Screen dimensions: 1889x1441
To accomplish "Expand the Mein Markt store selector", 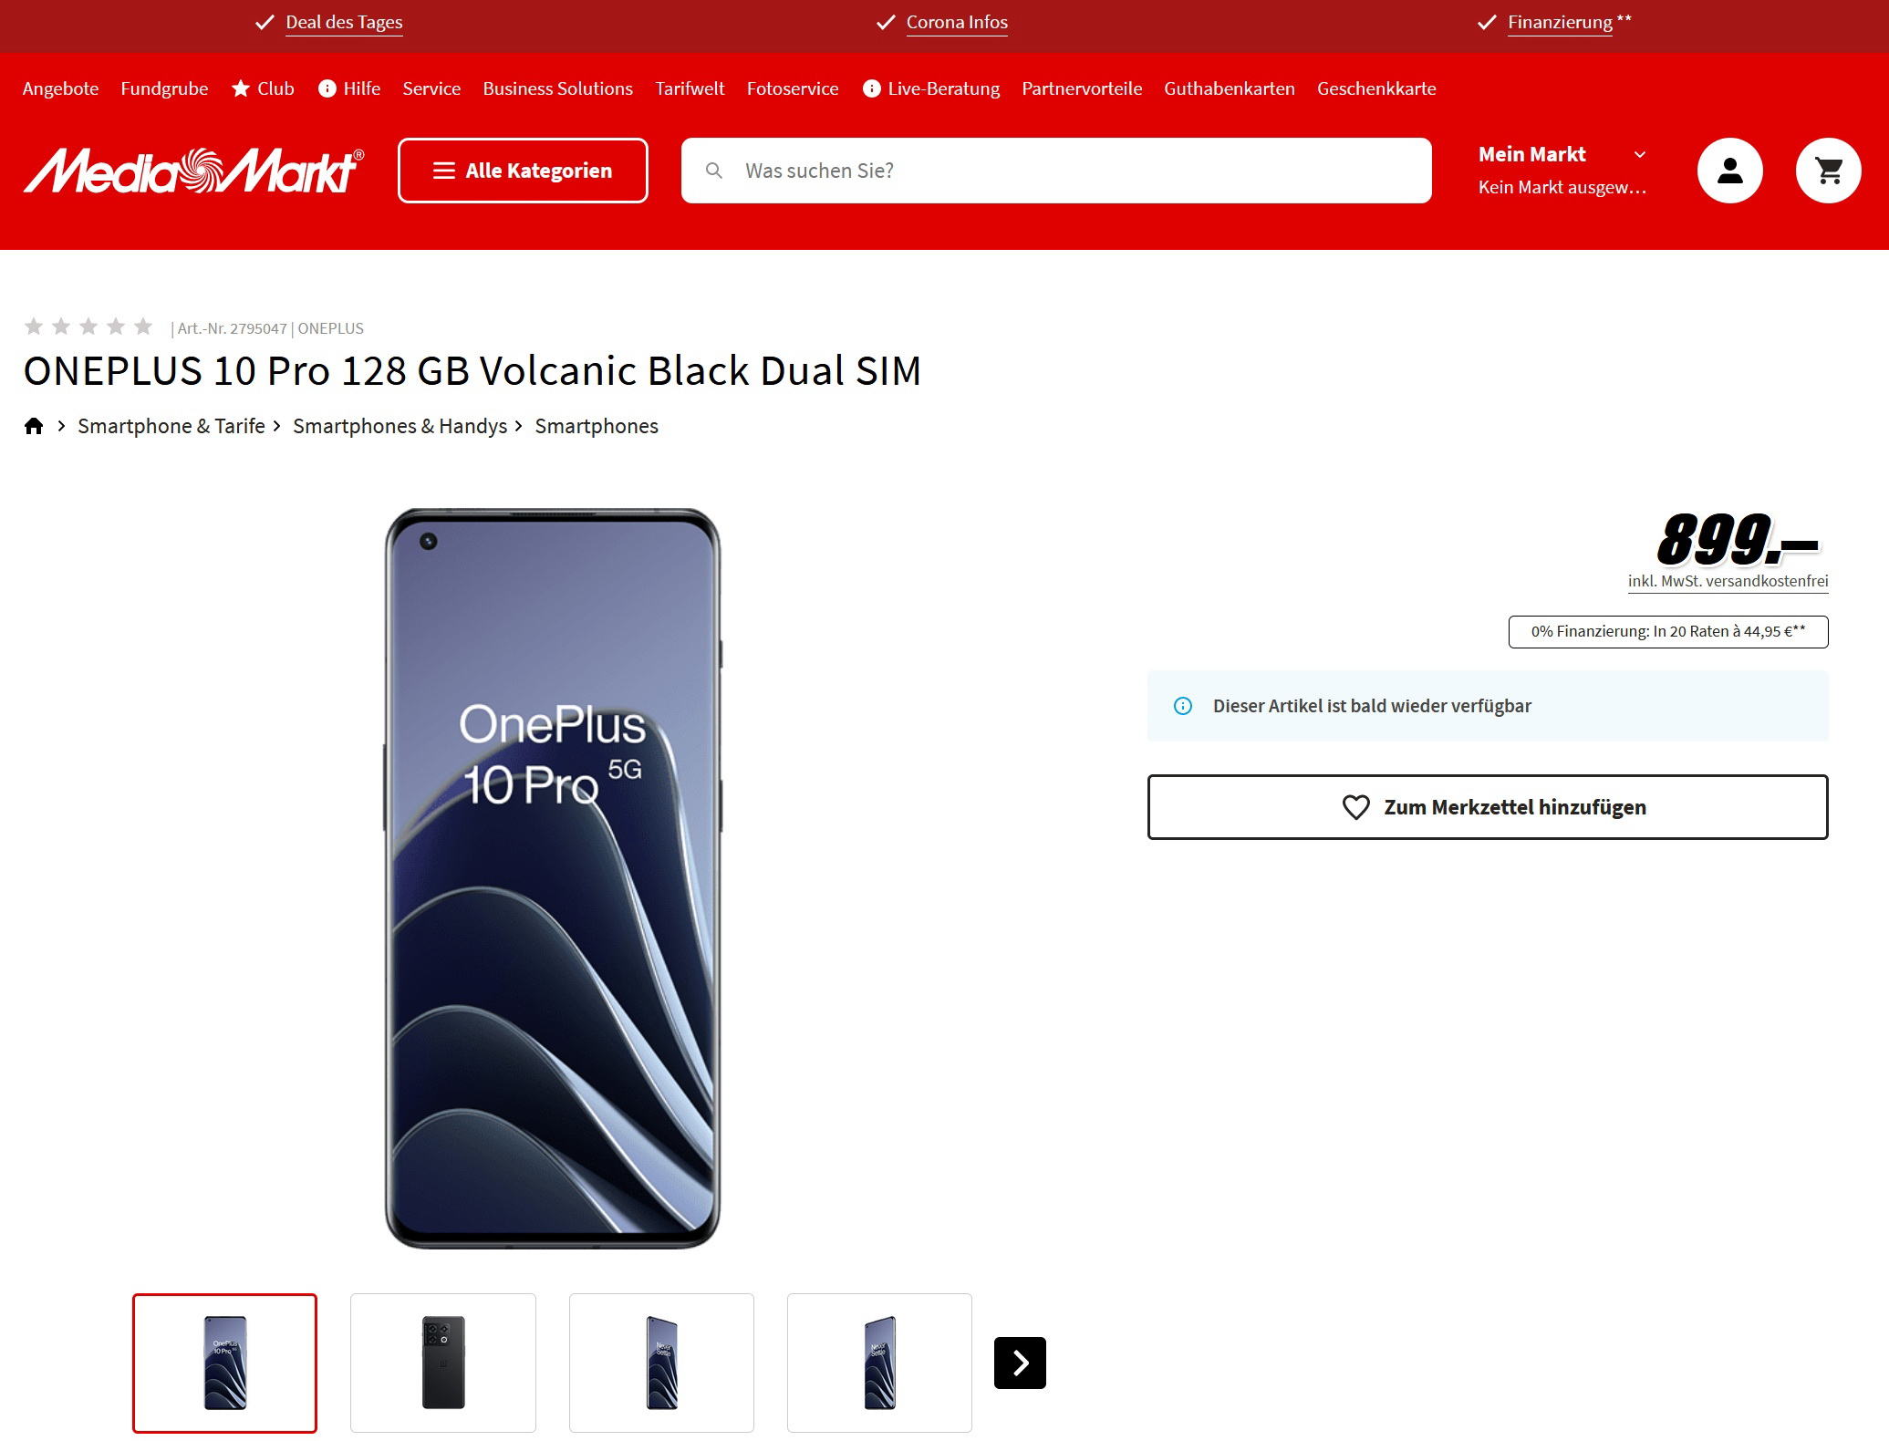I will tap(1562, 171).
